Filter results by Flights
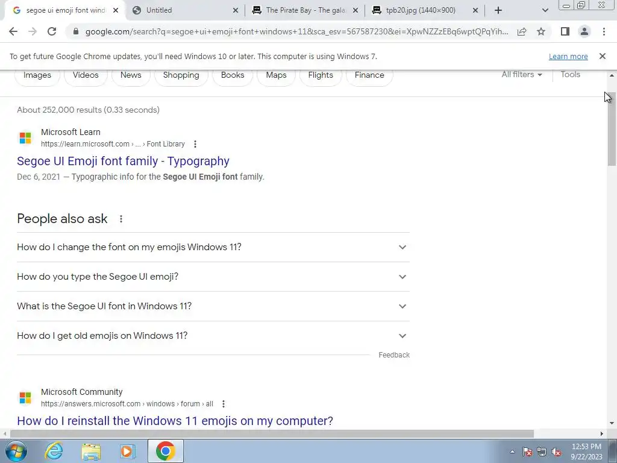The width and height of the screenshot is (617, 463). pos(321,75)
